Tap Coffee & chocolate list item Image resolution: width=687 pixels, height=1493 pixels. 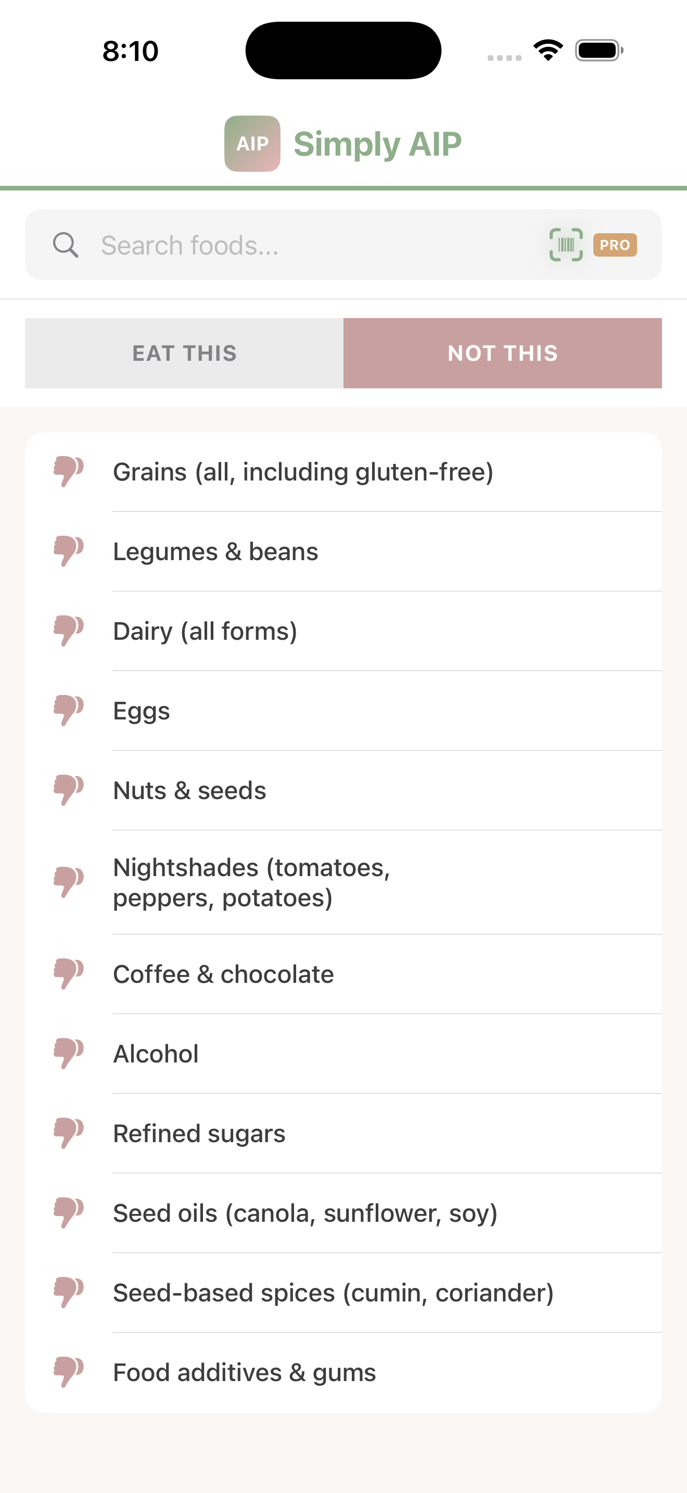(223, 973)
